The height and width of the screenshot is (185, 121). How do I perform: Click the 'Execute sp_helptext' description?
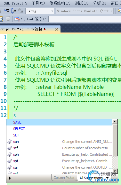[86, 161]
